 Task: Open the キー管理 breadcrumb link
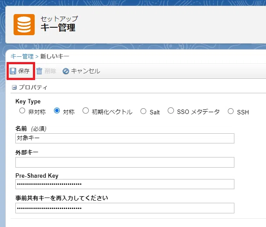click(22, 56)
